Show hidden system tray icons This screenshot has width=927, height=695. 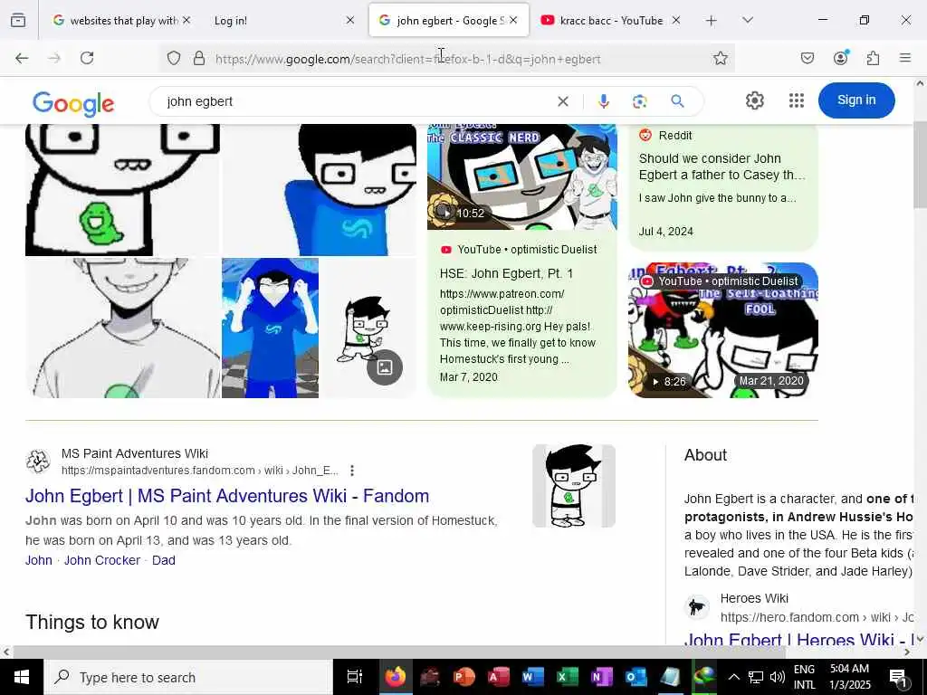pyautogui.click(x=733, y=677)
